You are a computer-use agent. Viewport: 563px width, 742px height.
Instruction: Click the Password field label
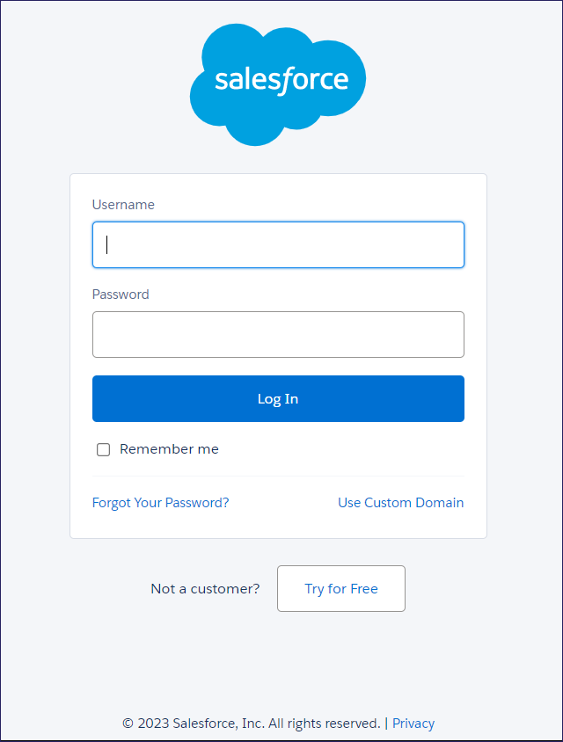click(121, 295)
